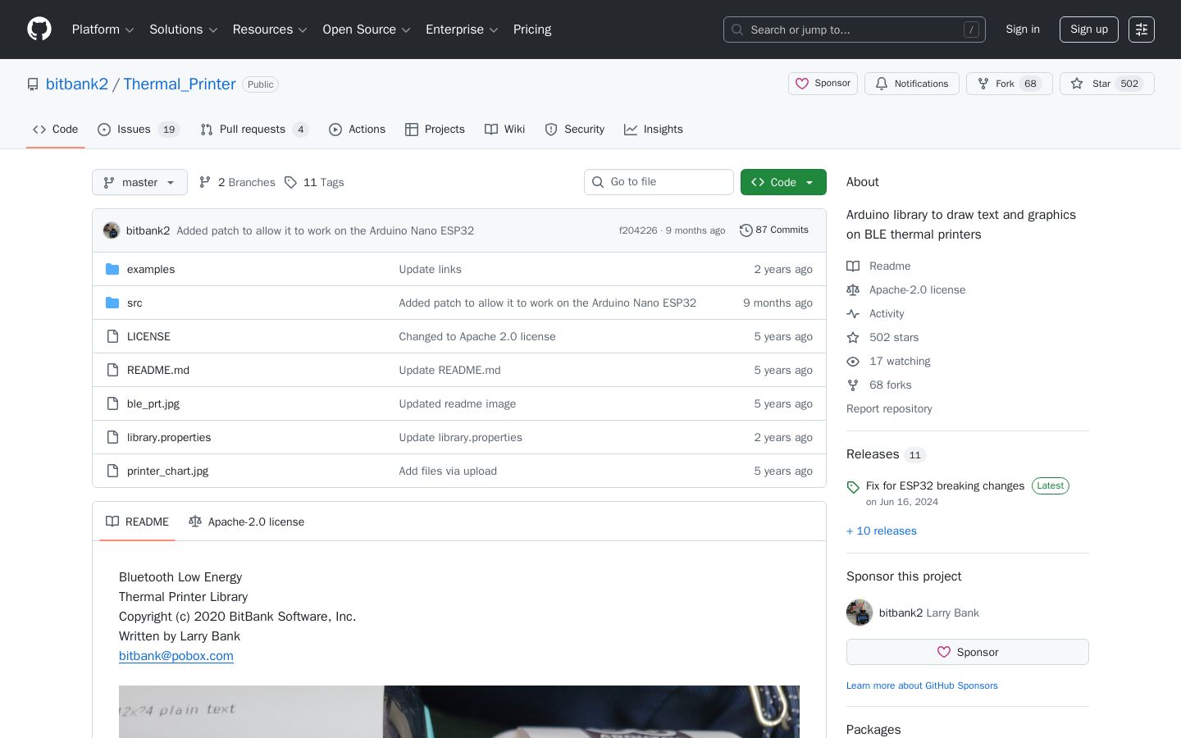Screen dimensions: 1181x738
Task: Open the command palette icon button
Action: coord(1142,30)
